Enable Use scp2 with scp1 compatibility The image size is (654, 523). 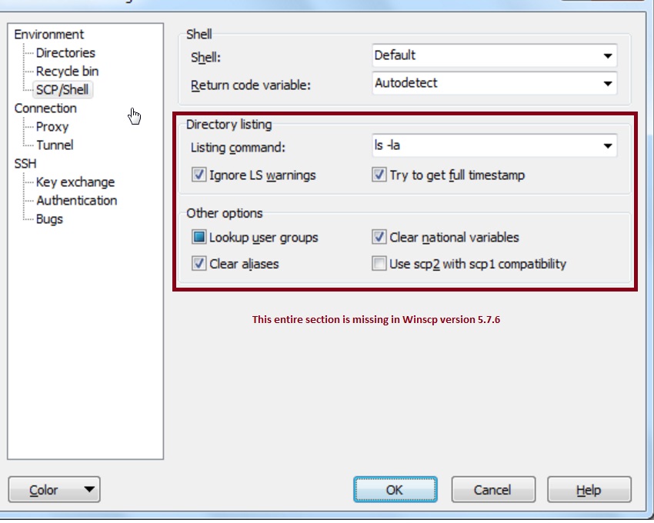(379, 263)
